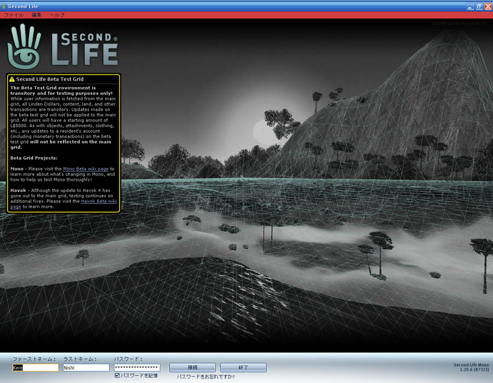
Task: Click the Second Life hand logo
Action: (x=25, y=46)
